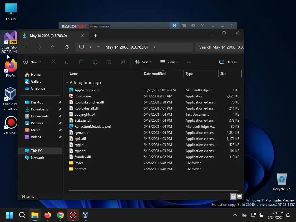
Task: Show hidden system tray icons
Action: [235, 215]
